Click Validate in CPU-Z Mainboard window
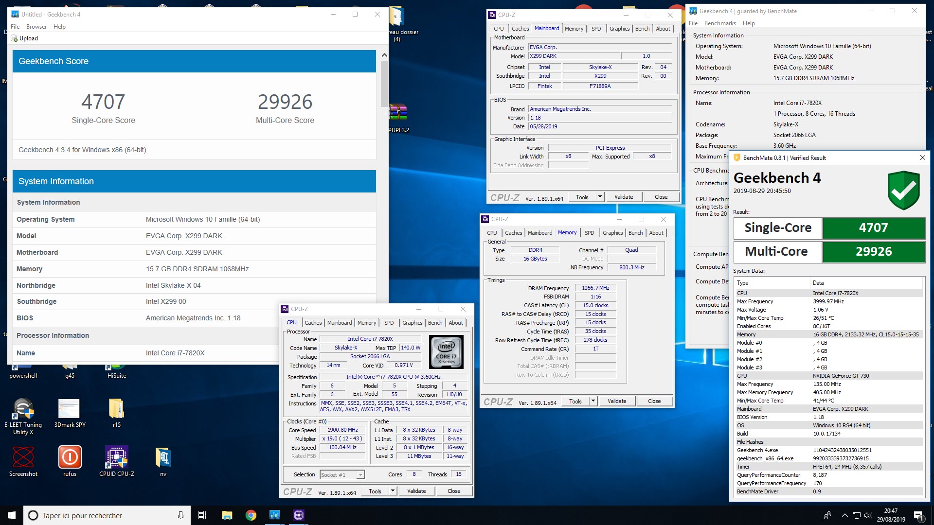Image resolution: width=934 pixels, height=525 pixels. point(624,197)
